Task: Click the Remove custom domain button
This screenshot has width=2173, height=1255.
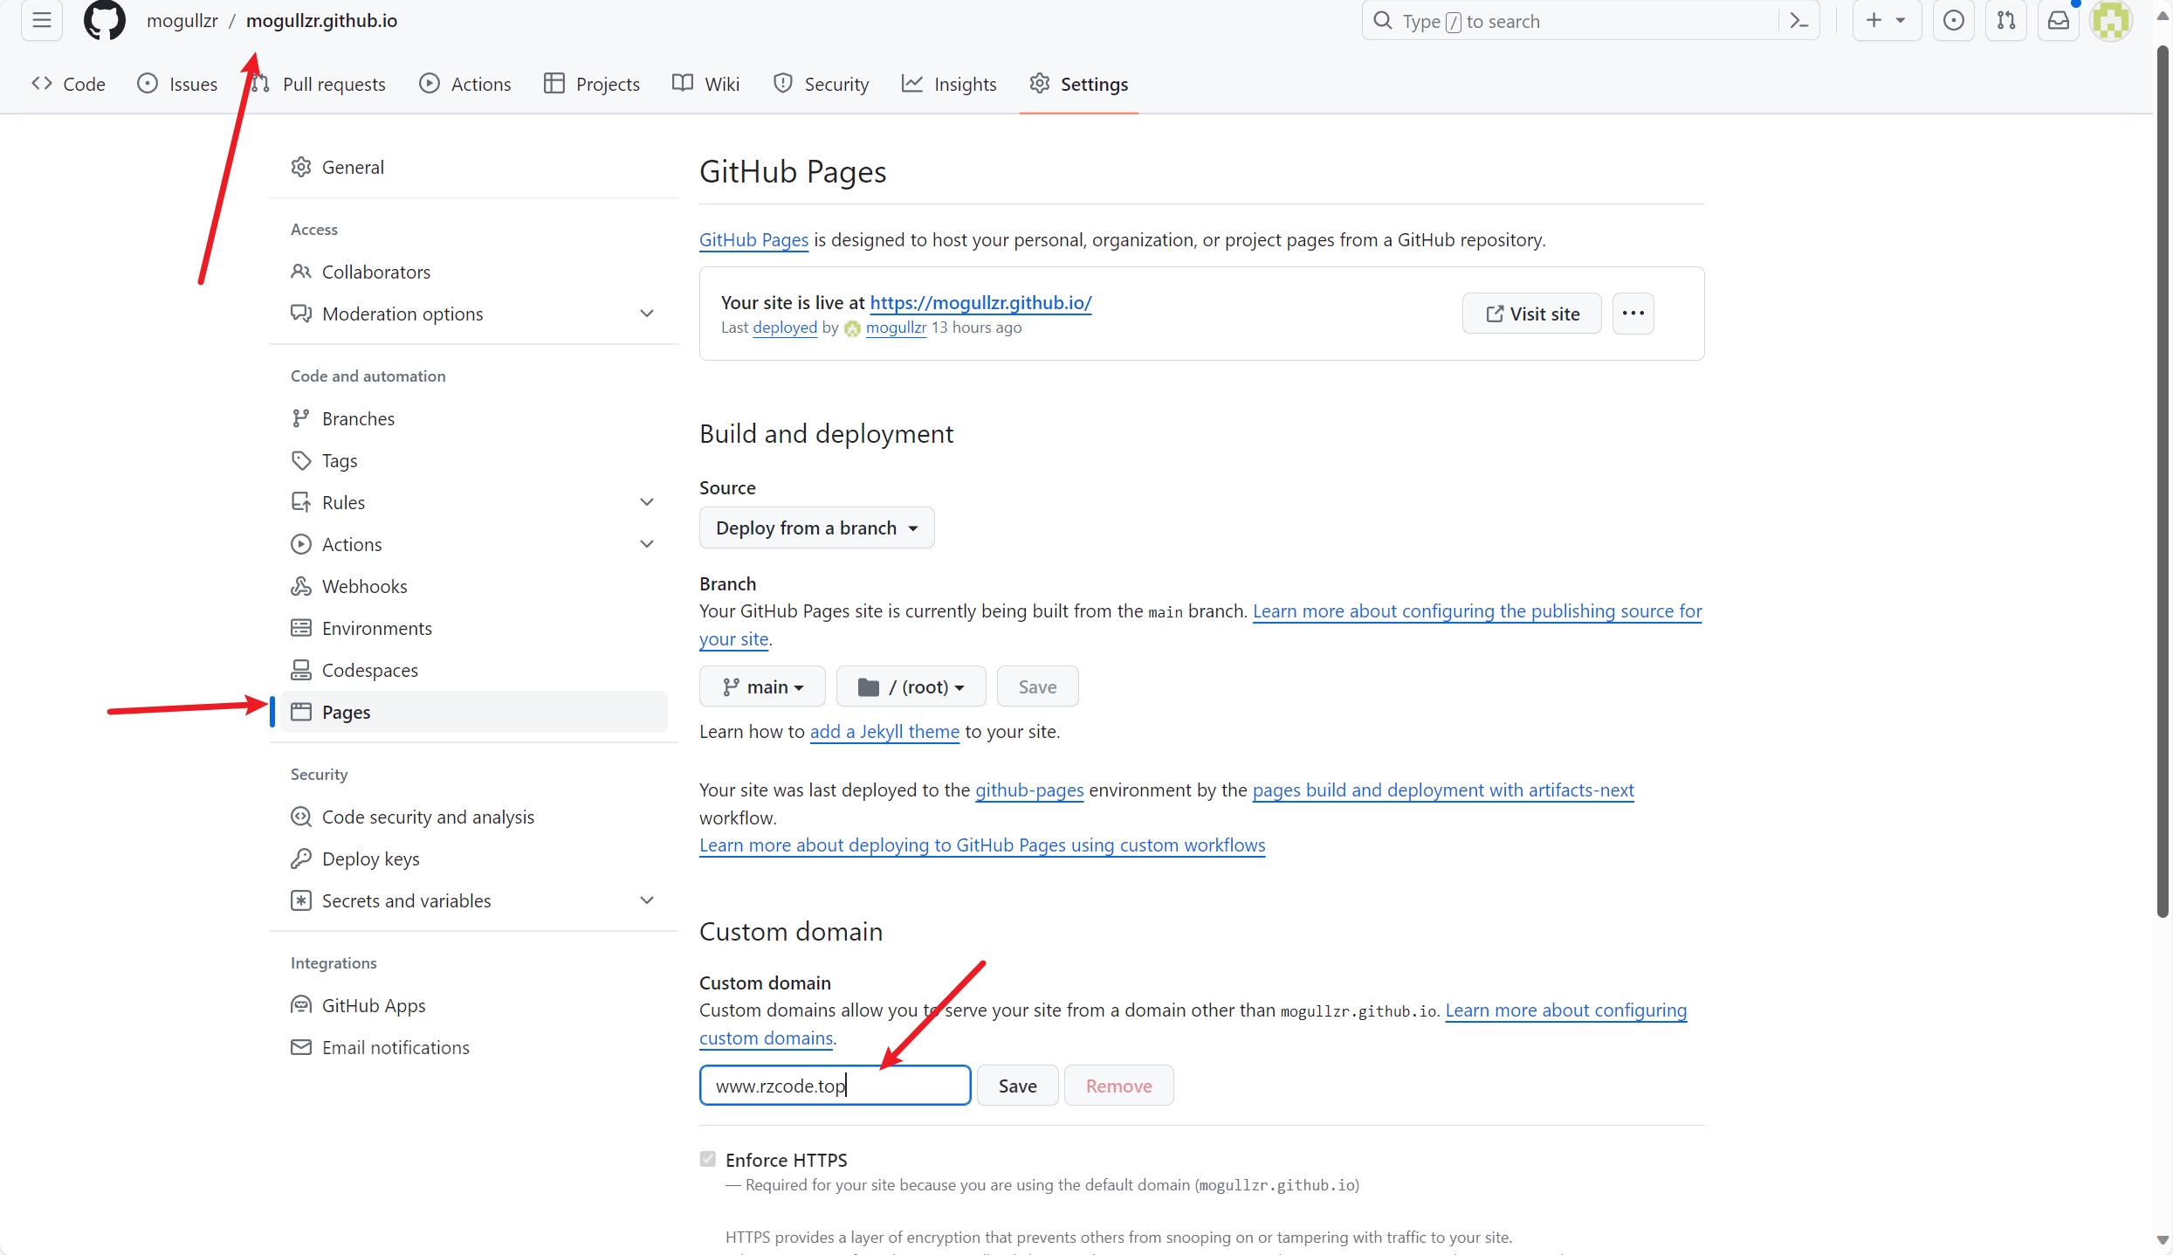Action: tap(1118, 1086)
